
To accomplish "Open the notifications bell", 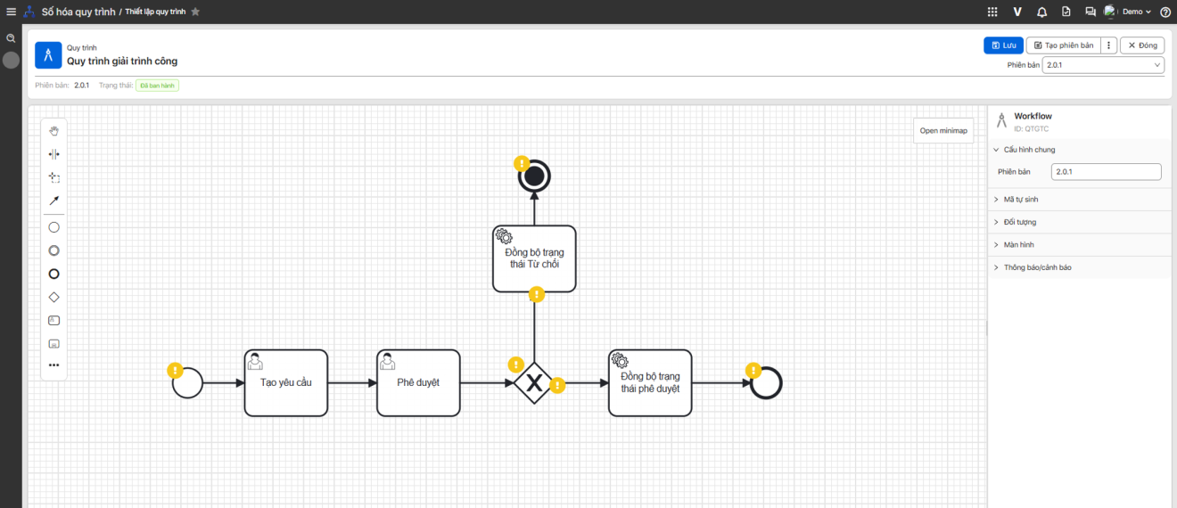I will [x=1041, y=12].
